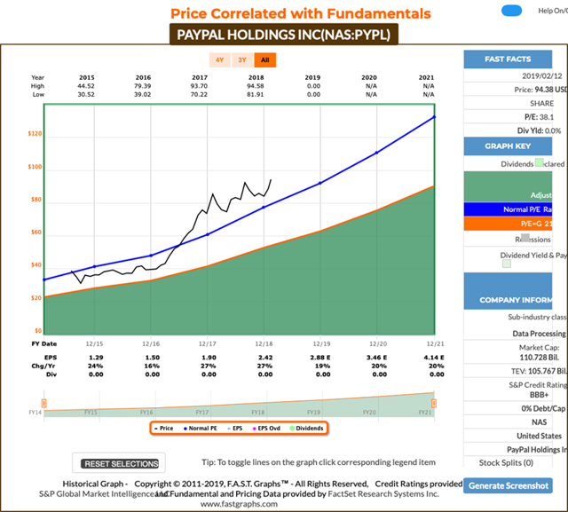Toggle the EPS legend item

234,428
